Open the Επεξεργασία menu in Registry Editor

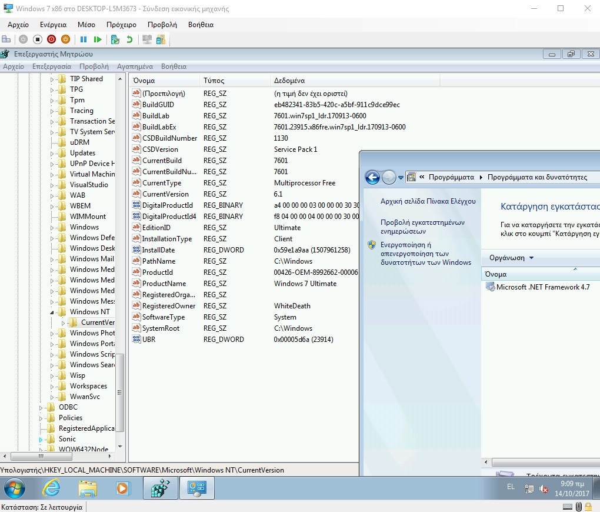[x=52, y=67]
